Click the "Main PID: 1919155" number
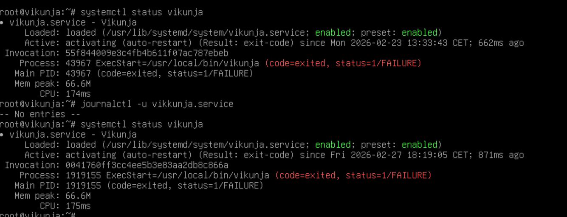The width and height of the screenshot is (567, 217). pos(83,186)
